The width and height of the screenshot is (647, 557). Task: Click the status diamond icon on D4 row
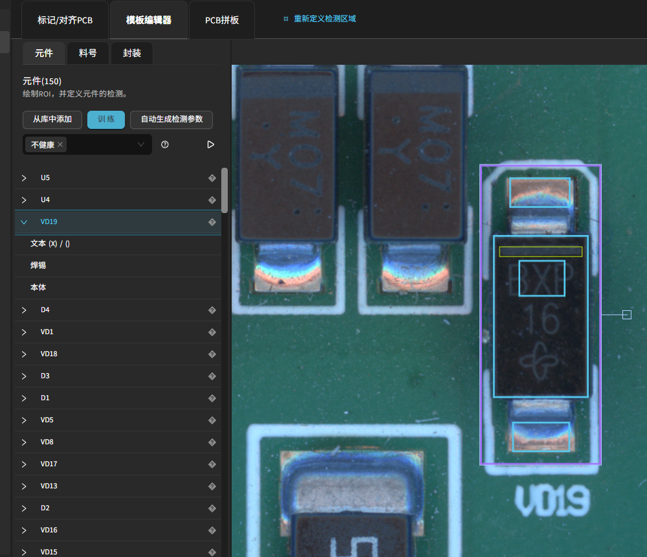coord(212,310)
